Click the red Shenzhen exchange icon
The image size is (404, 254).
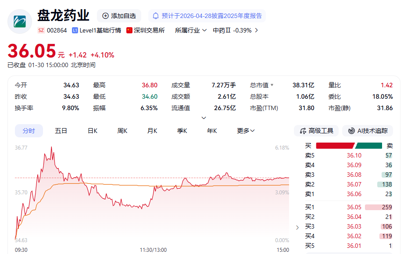[129, 31]
